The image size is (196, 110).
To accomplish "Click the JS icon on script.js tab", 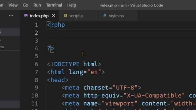I will tap(65, 16).
